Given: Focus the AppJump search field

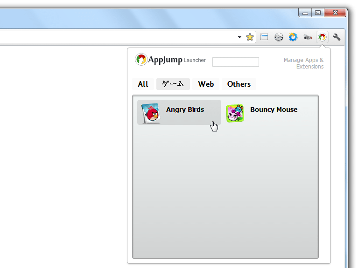Looking at the screenshot, I should [236, 62].
